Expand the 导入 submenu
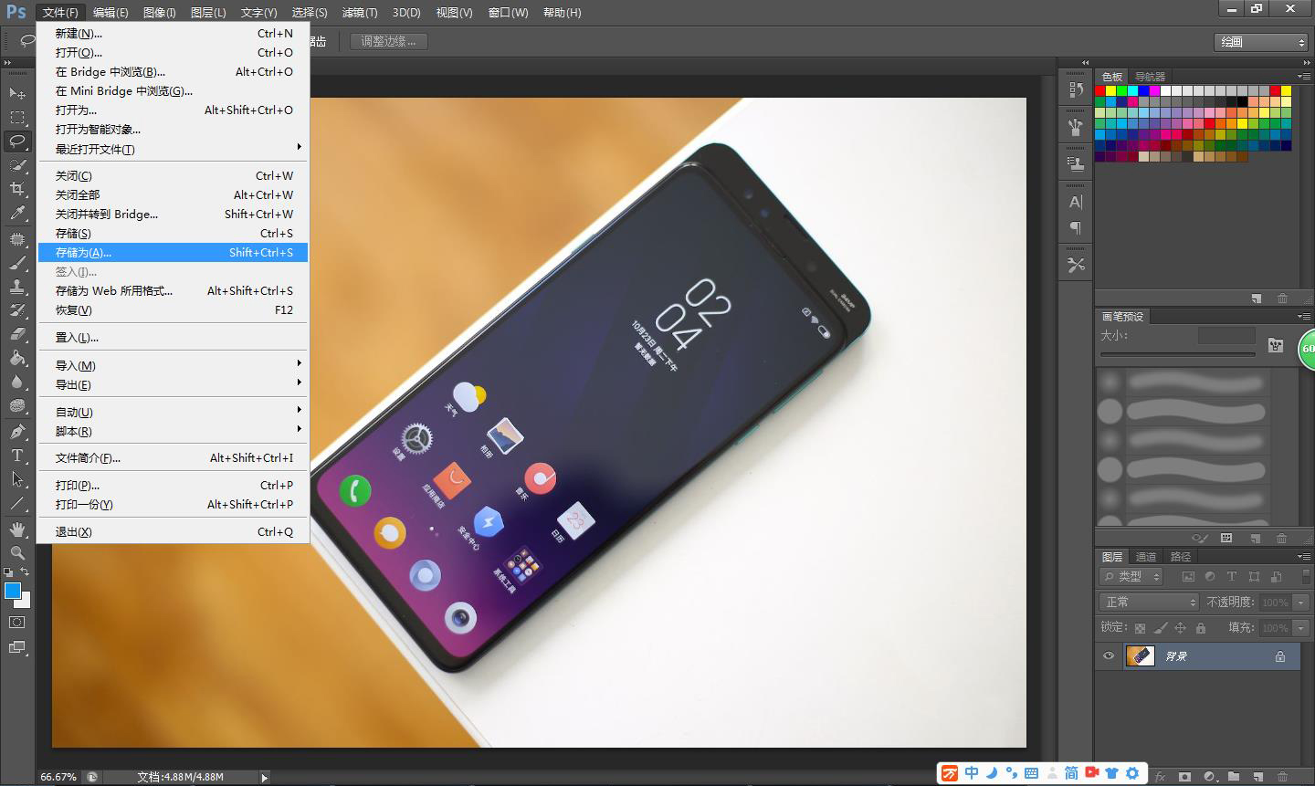The width and height of the screenshot is (1315, 786). [174, 365]
